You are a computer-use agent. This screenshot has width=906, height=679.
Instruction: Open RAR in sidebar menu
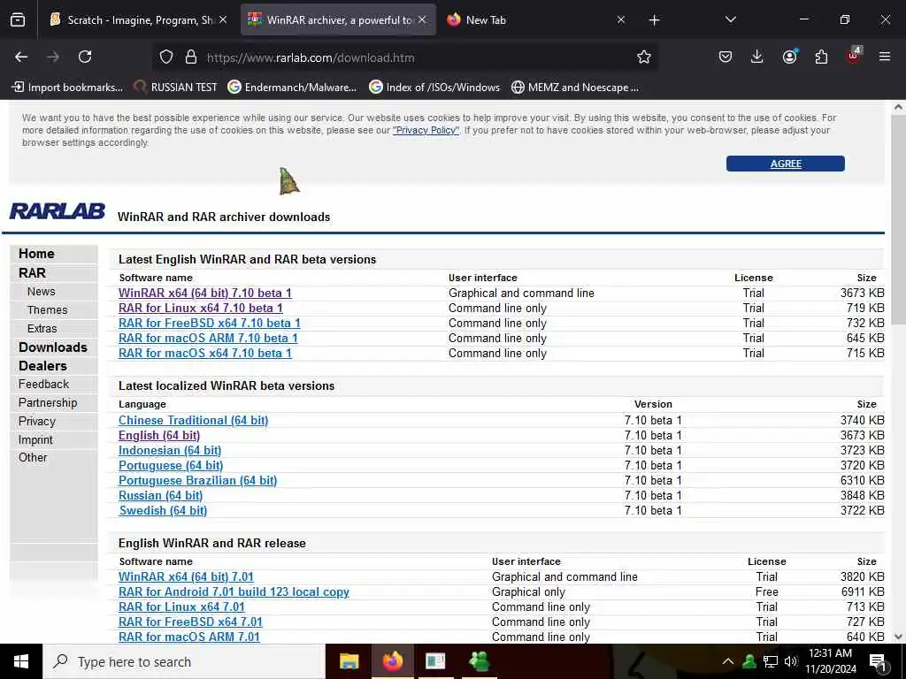[32, 272]
